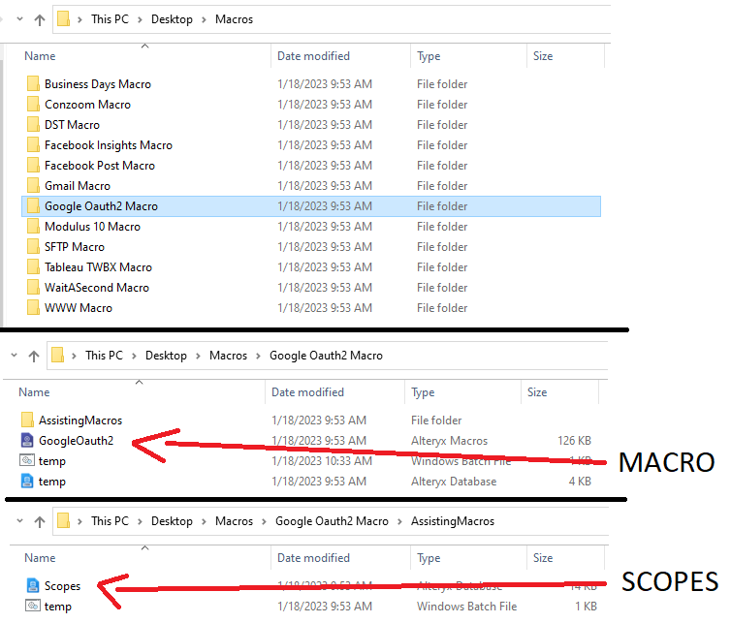Screen dimensions: 731x623
Task: Select the 'Tableau TWBX Macro' folder name
Action: click(x=98, y=267)
